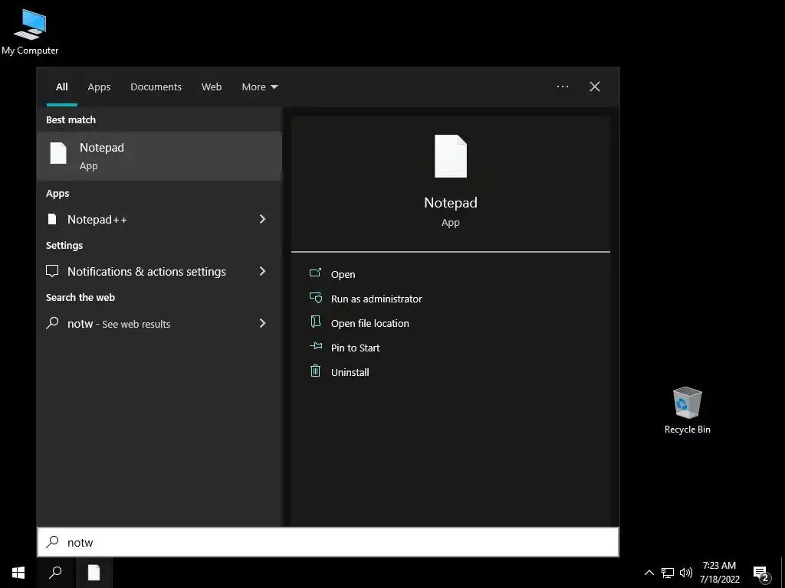This screenshot has height=588, width=785.
Task: Choose Run as administrator
Action: [376, 299]
